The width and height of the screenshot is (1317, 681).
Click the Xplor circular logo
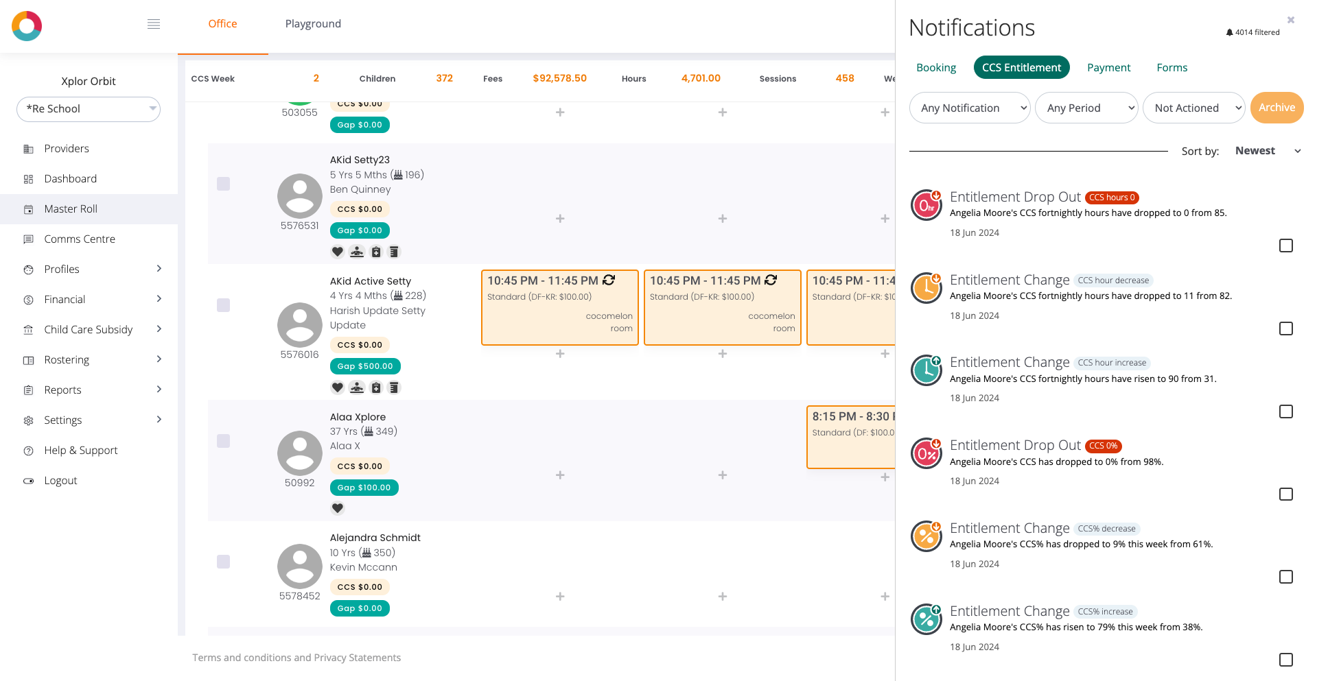click(27, 26)
